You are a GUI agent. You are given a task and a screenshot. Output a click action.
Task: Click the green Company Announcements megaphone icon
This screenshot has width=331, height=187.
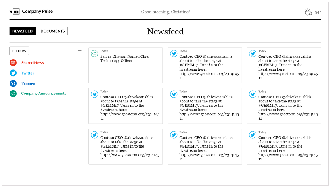(13, 93)
